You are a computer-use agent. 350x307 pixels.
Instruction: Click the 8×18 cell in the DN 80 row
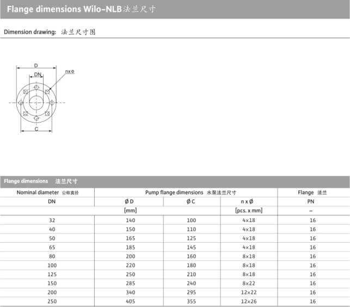249,256
